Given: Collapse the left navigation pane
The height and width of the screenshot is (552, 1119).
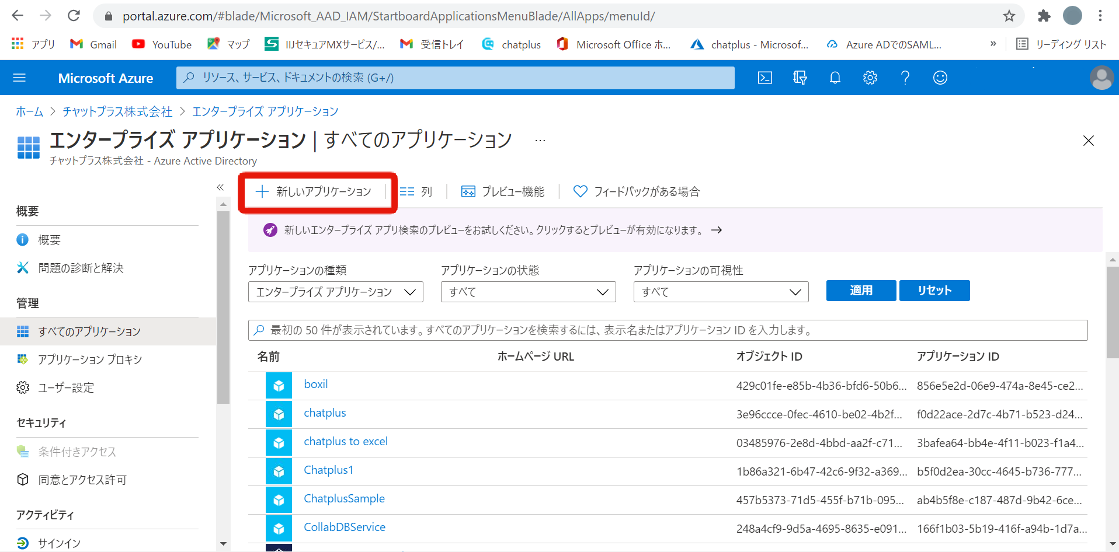Looking at the screenshot, I should 220,187.
